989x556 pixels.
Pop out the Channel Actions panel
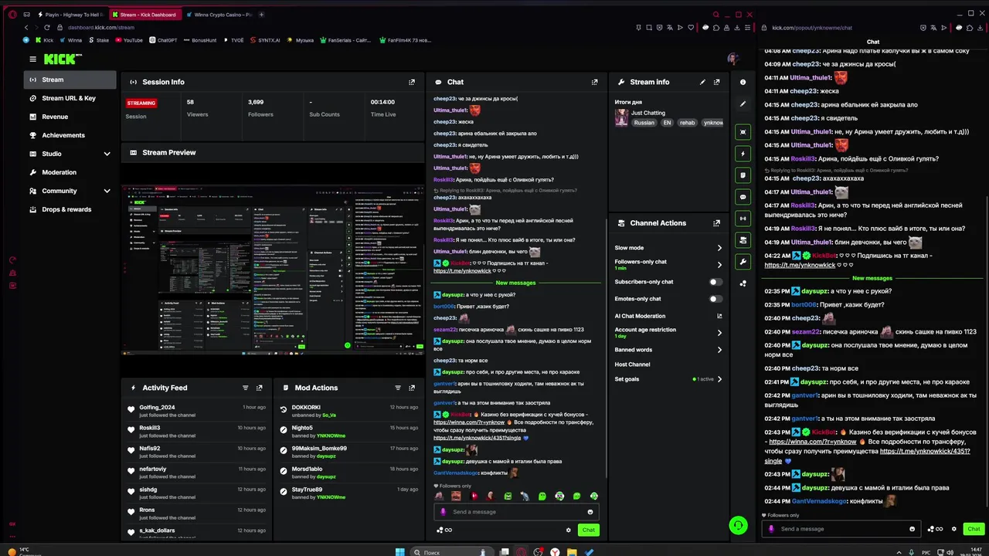pos(716,223)
